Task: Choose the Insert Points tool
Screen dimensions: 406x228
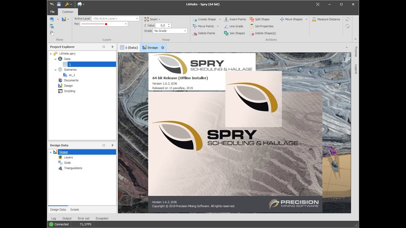Action: pyautogui.click(x=235, y=19)
